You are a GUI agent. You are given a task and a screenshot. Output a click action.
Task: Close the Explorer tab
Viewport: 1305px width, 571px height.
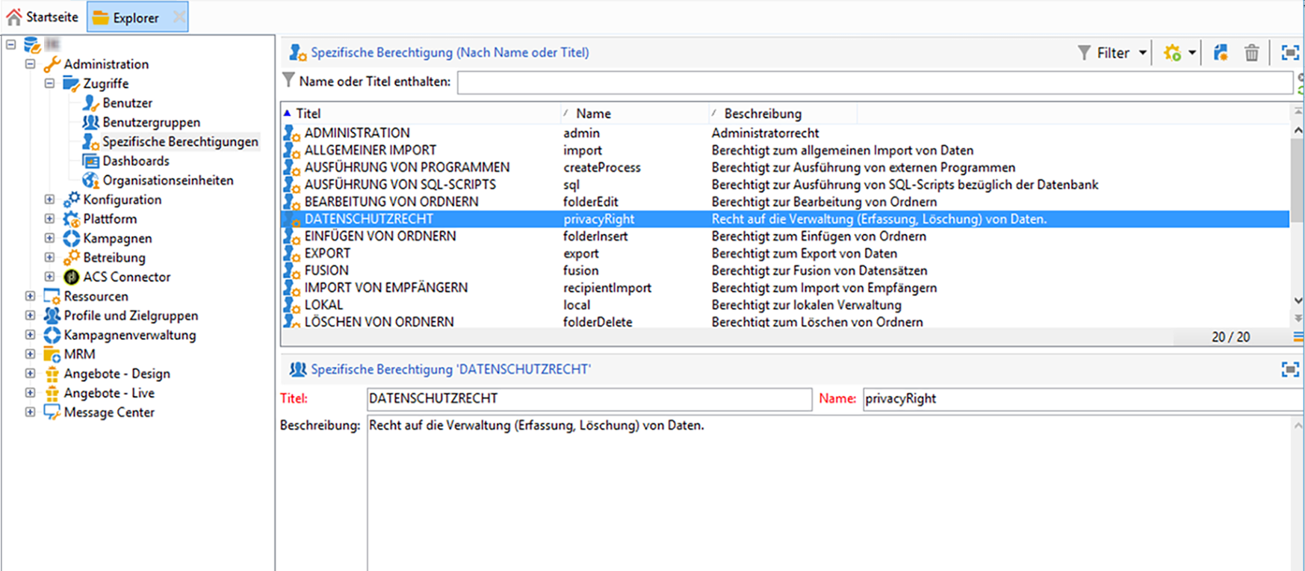(x=179, y=17)
